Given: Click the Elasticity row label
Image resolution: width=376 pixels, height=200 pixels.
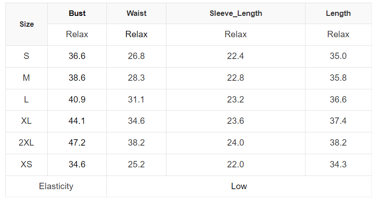Looking at the screenshot, I should coord(56,186).
